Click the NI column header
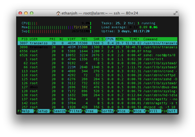 pos(61,39)
